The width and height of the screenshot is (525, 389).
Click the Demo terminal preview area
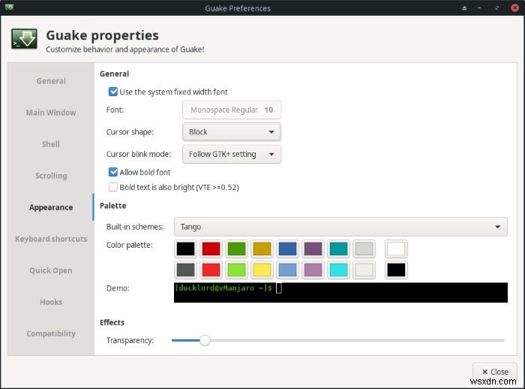coord(340,292)
